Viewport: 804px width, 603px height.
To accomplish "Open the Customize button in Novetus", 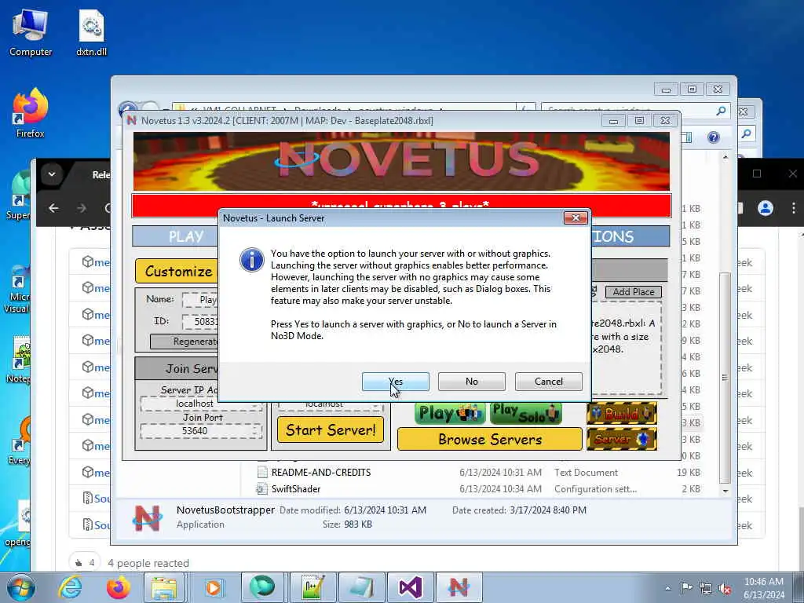I will pos(177,271).
